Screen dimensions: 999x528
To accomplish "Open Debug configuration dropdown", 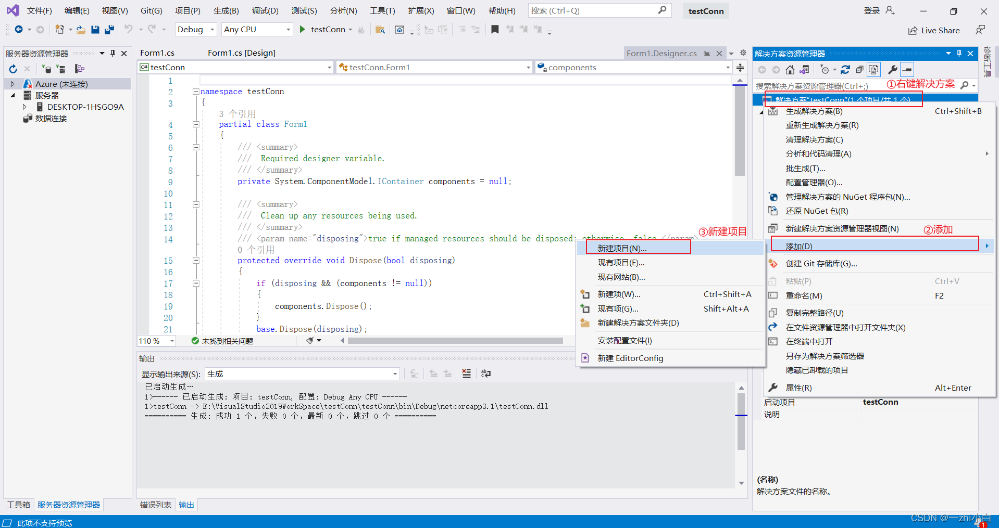I will [196, 30].
